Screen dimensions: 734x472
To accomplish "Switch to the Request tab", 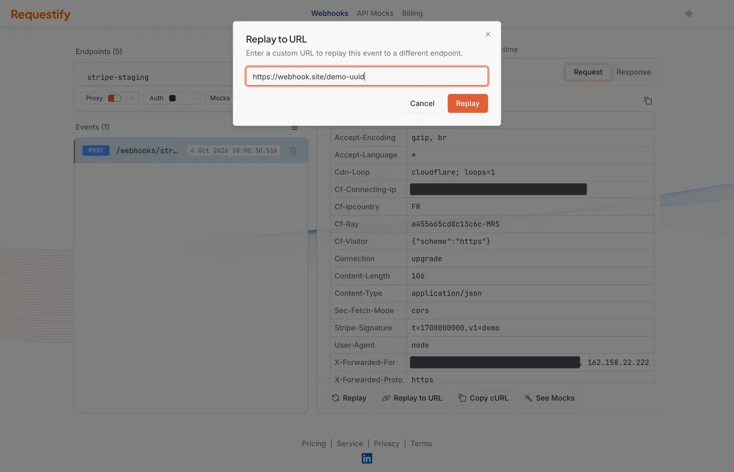I will [x=588, y=72].
